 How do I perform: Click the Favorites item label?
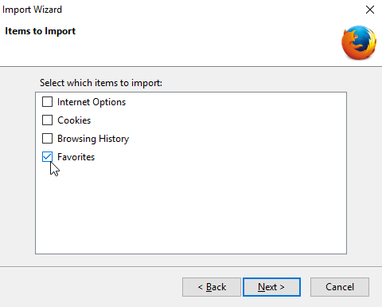pos(76,157)
